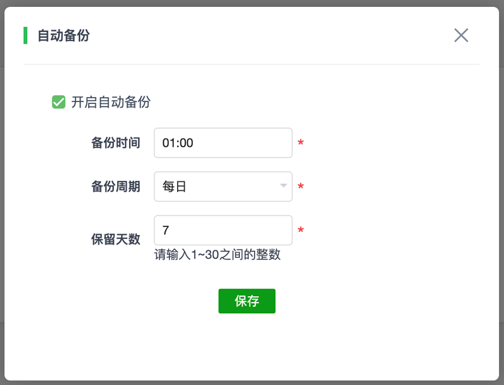
Task: Select the 每日 value text in 备份周期
Action: coord(175,187)
